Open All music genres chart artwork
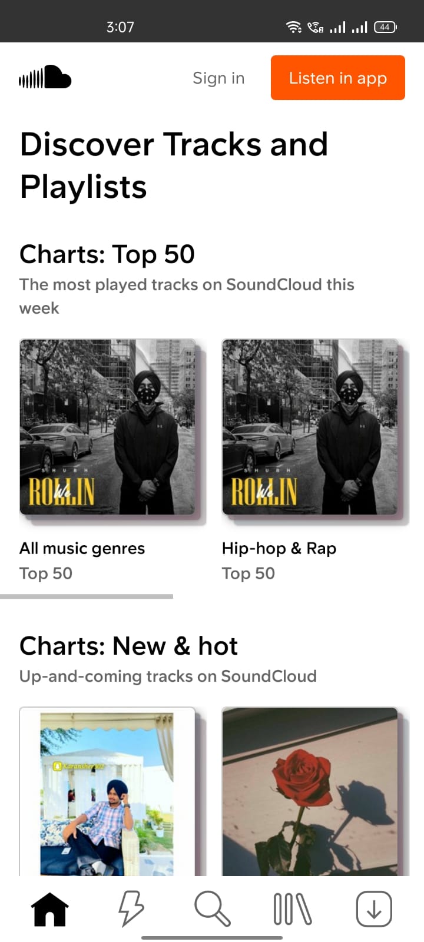The width and height of the screenshot is (424, 942). [108, 427]
